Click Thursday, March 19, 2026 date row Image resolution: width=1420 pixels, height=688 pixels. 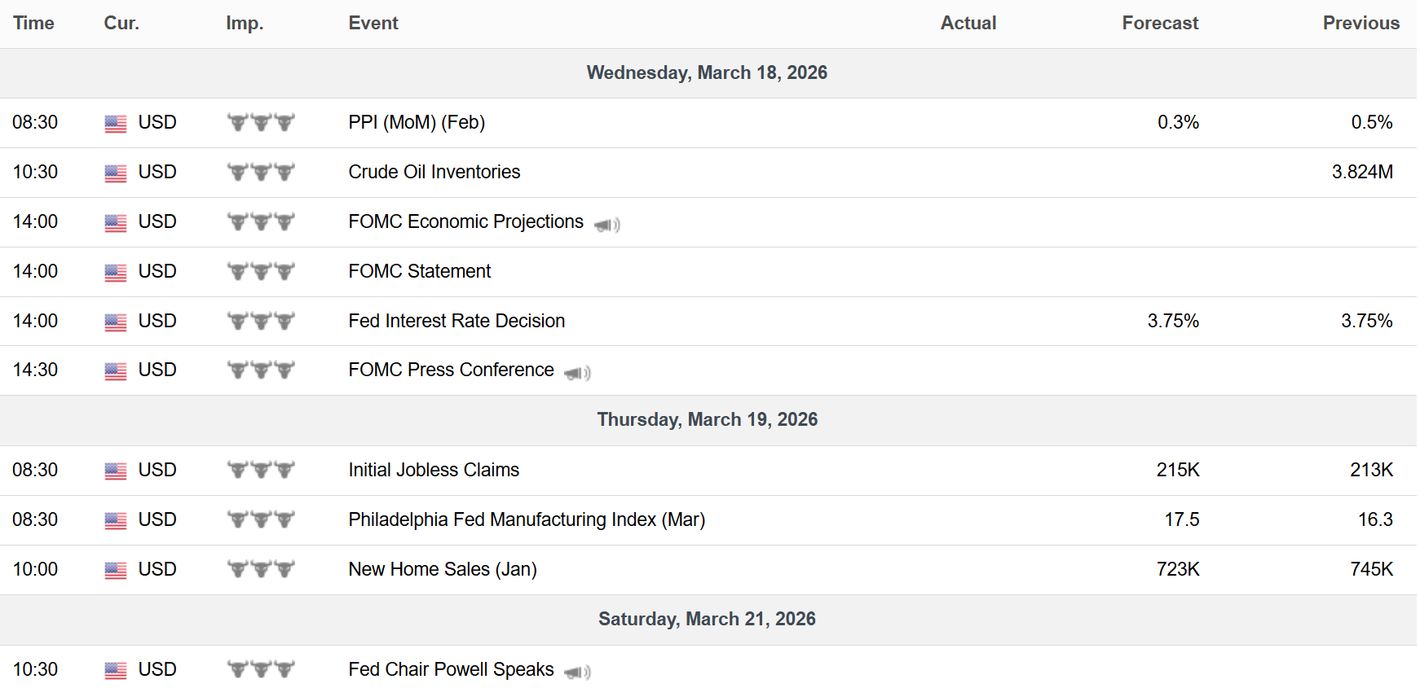coord(708,420)
